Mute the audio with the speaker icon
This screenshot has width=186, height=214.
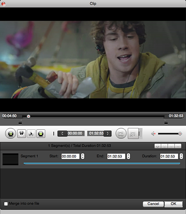(x=153, y=134)
